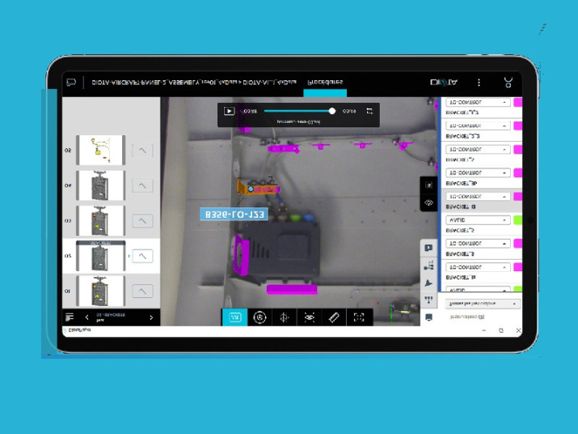Click the DIOTA logo in the header
The height and width of the screenshot is (434, 578).
(444, 82)
